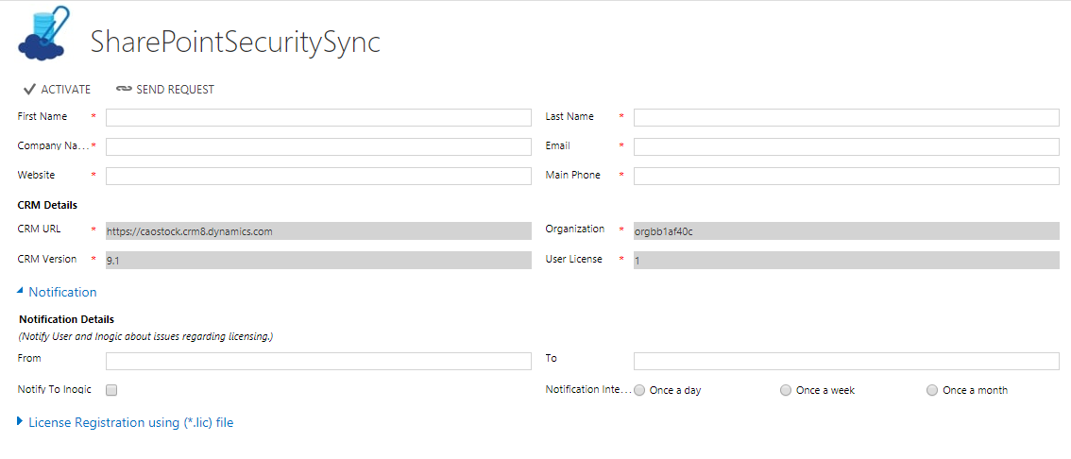Click the Notification Interval label
This screenshot has height=459, width=1071.
point(588,389)
